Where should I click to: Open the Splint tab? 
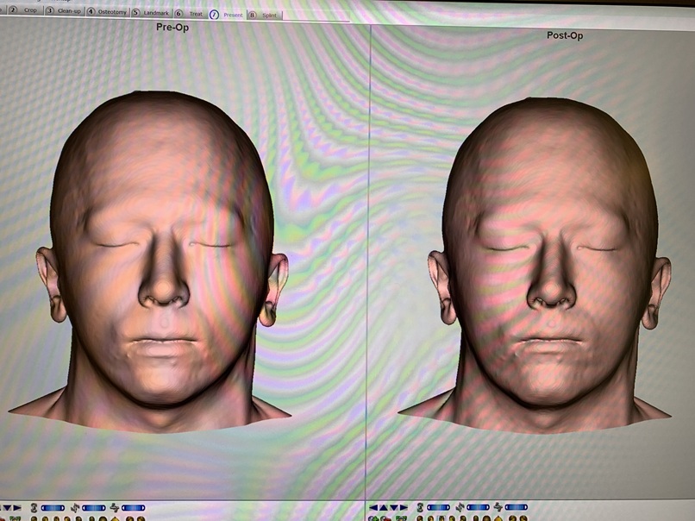[x=264, y=15]
